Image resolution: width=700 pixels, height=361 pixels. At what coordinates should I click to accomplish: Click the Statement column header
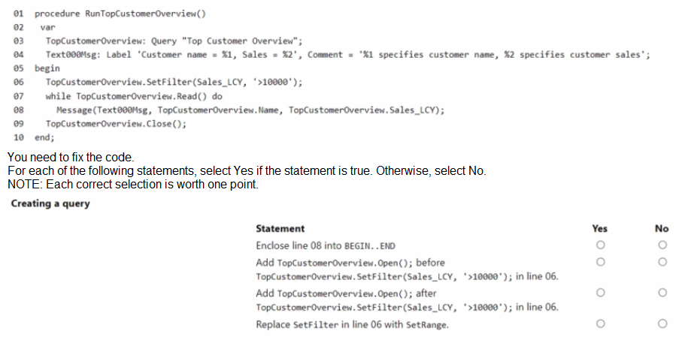[x=280, y=228]
